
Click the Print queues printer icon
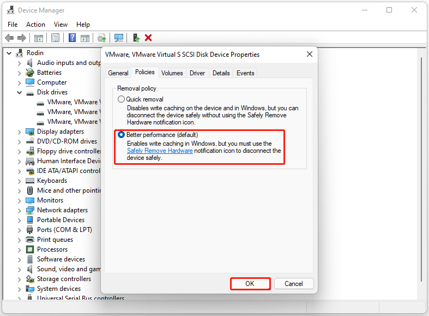30,240
